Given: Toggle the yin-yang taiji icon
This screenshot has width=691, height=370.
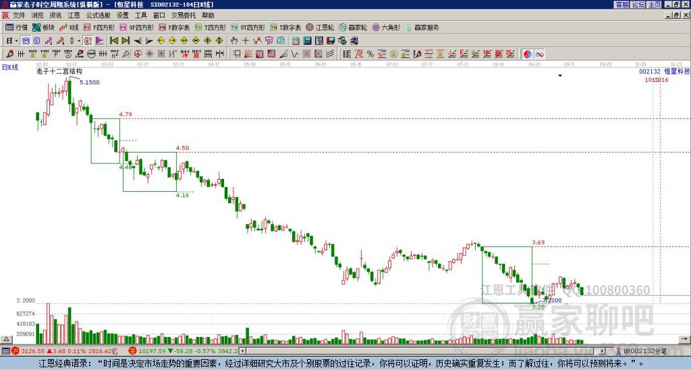Looking at the screenshot, I should (528, 54).
